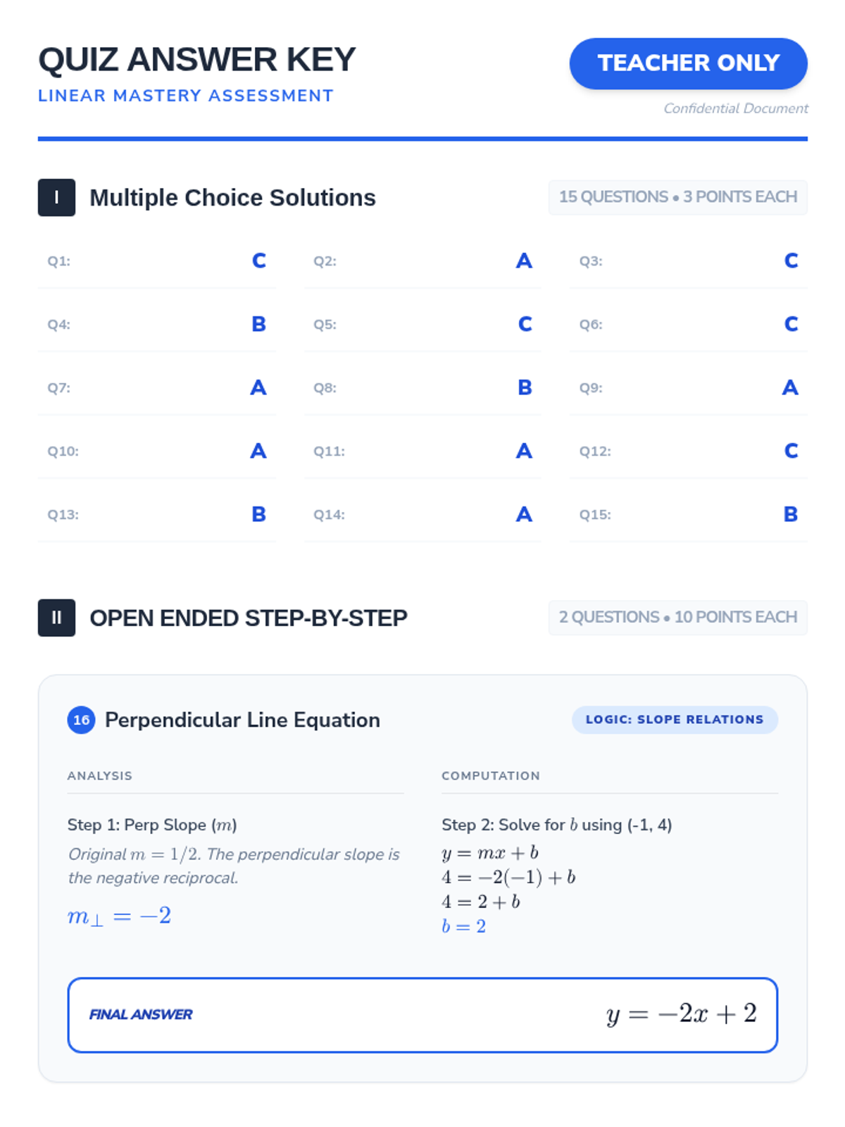Click the section I roman numeral icon
This screenshot has height=1127, width=845.
pos(56,197)
